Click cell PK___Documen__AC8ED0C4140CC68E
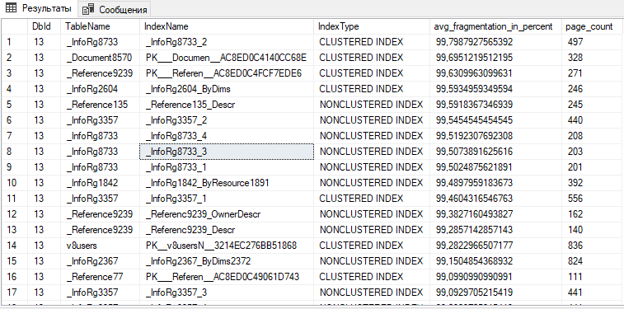Viewport: 624px width, 309px height. click(226, 58)
